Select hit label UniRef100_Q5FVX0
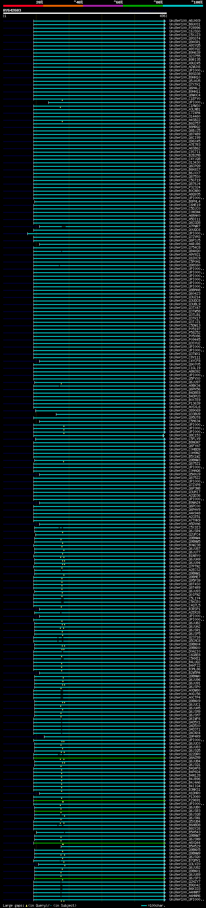The height and width of the screenshot is (908, 206). pyautogui.click(x=185, y=378)
